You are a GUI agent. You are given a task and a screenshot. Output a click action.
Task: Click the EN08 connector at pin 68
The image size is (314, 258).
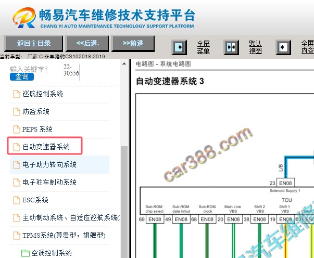coord(207,220)
